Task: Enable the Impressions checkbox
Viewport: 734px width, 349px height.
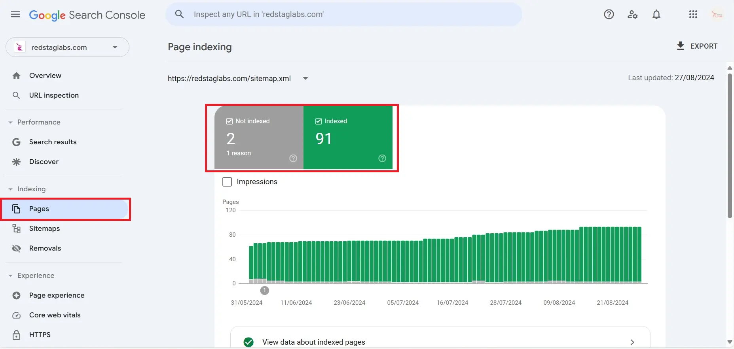Action: click(227, 182)
